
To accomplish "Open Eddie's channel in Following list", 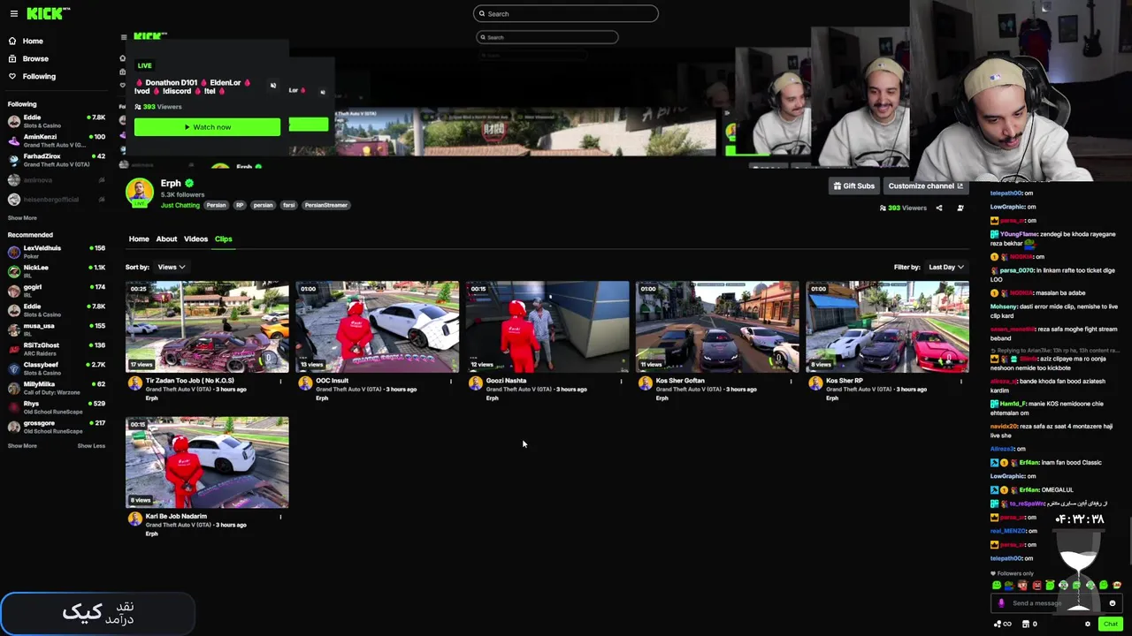I will tap(57, 121).
